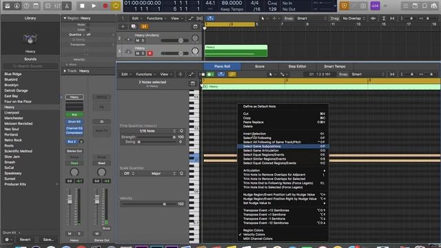The image size is (441, 248).
Task: Switch to the Smart Tempo tab
Action: tap(335, 66)
